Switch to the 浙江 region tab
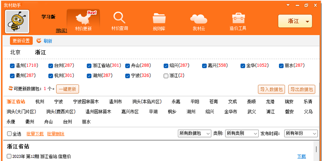The height and width of the screenshot is (161, 322). tap(40, 52)
